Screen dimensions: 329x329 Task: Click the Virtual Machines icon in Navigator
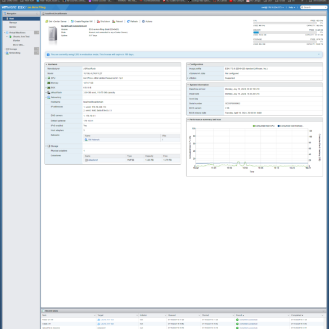click(x=7, y=33)
